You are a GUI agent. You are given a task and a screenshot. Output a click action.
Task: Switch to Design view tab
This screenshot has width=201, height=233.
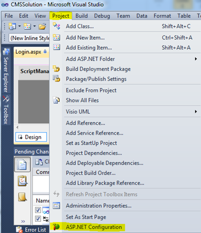[31, 137]
